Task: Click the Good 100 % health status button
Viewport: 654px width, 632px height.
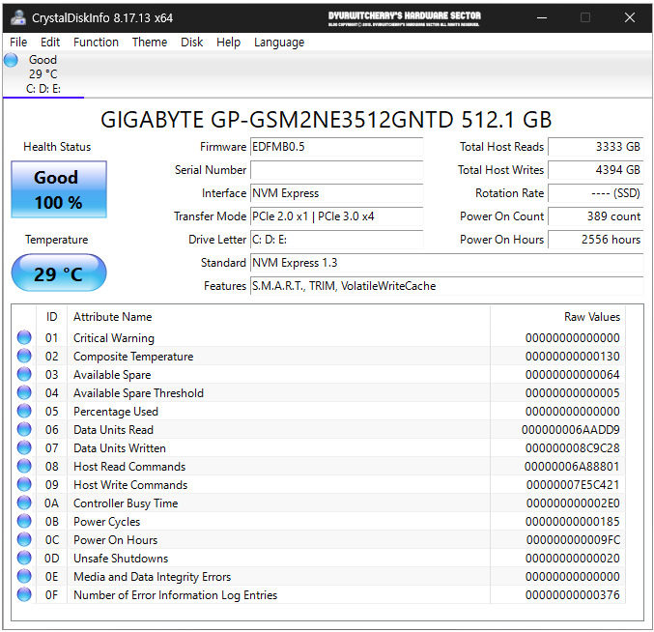Action: (59, 189)
